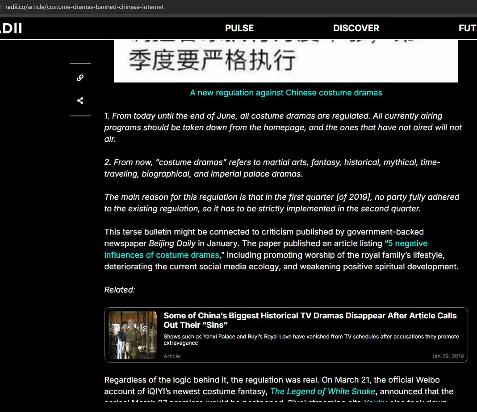This screenshot has height=412, width=477.
Task: Click the Youku link
Action: 376,402
